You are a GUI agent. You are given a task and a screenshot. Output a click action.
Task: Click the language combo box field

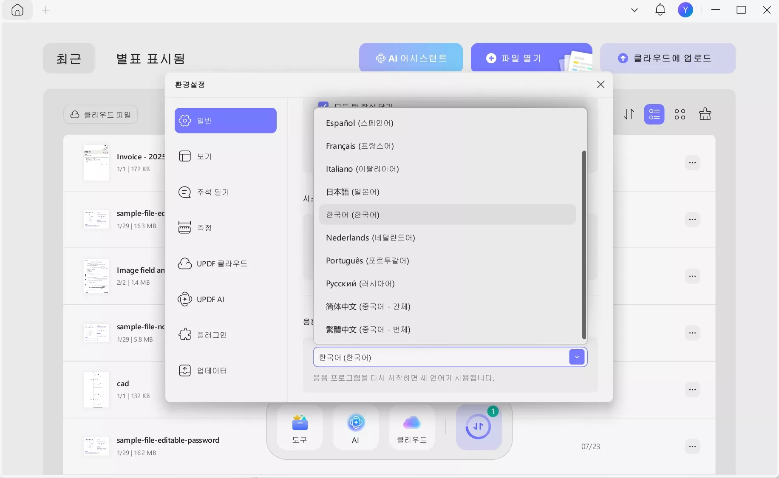pos(450,357)
